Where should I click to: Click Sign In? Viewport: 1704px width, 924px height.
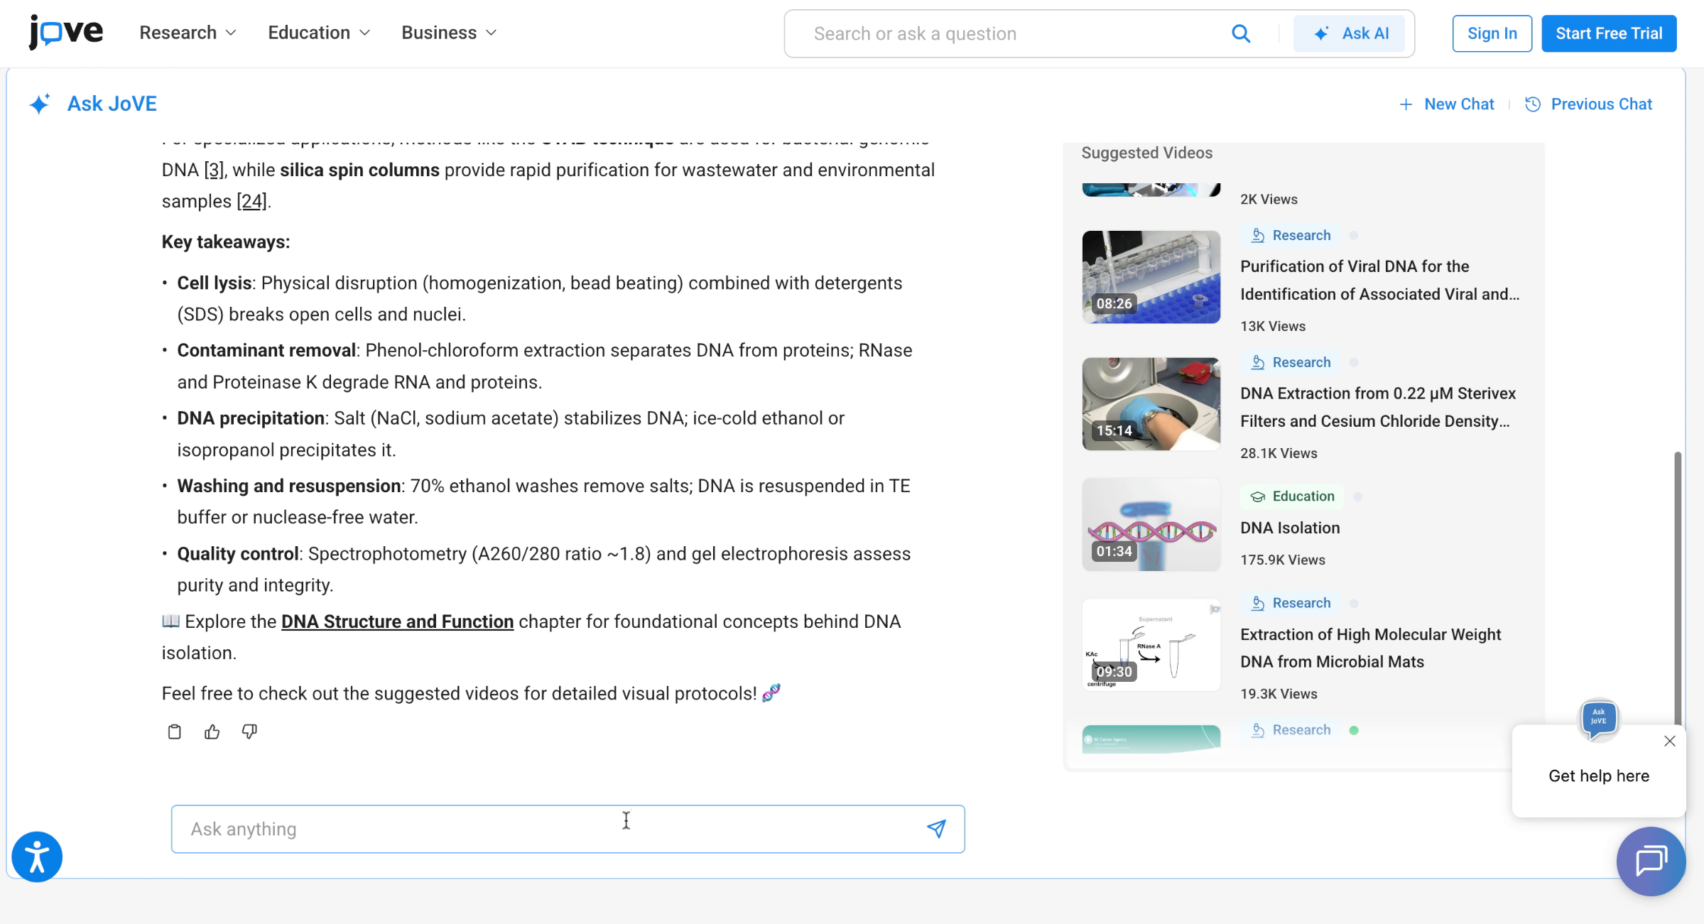click(1492, 33)
